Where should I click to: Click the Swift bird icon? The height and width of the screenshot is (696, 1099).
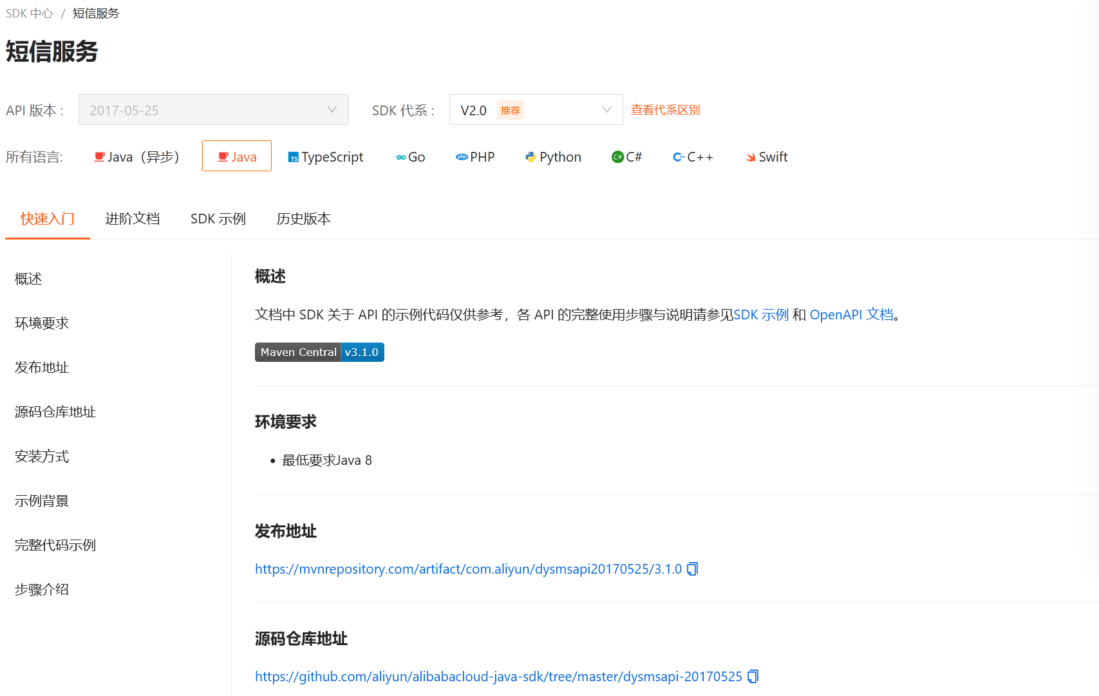(751, 157)
